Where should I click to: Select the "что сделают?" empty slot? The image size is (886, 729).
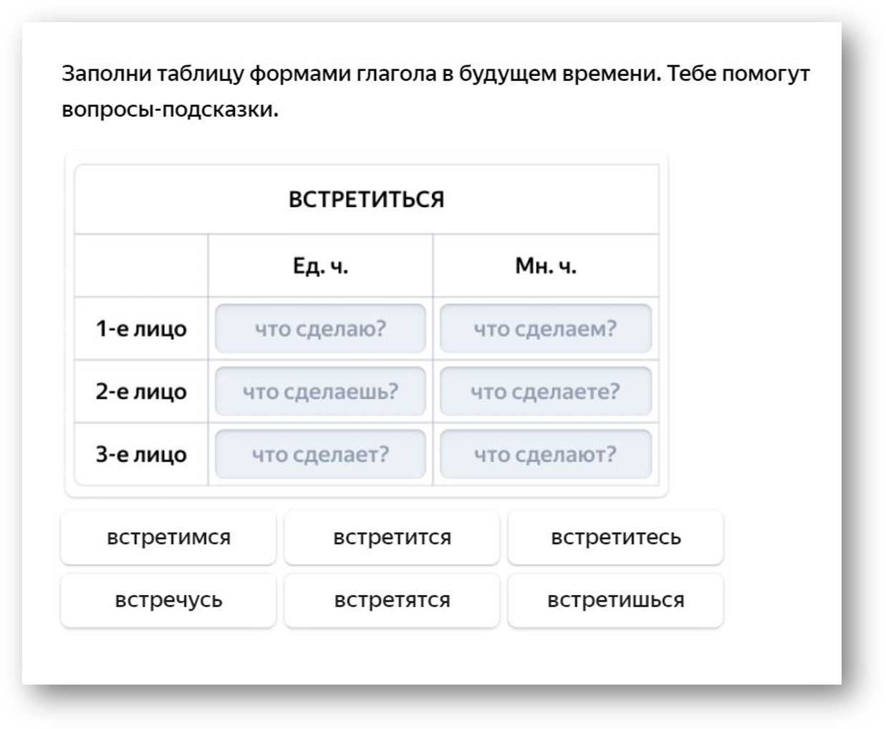point(545,454)
